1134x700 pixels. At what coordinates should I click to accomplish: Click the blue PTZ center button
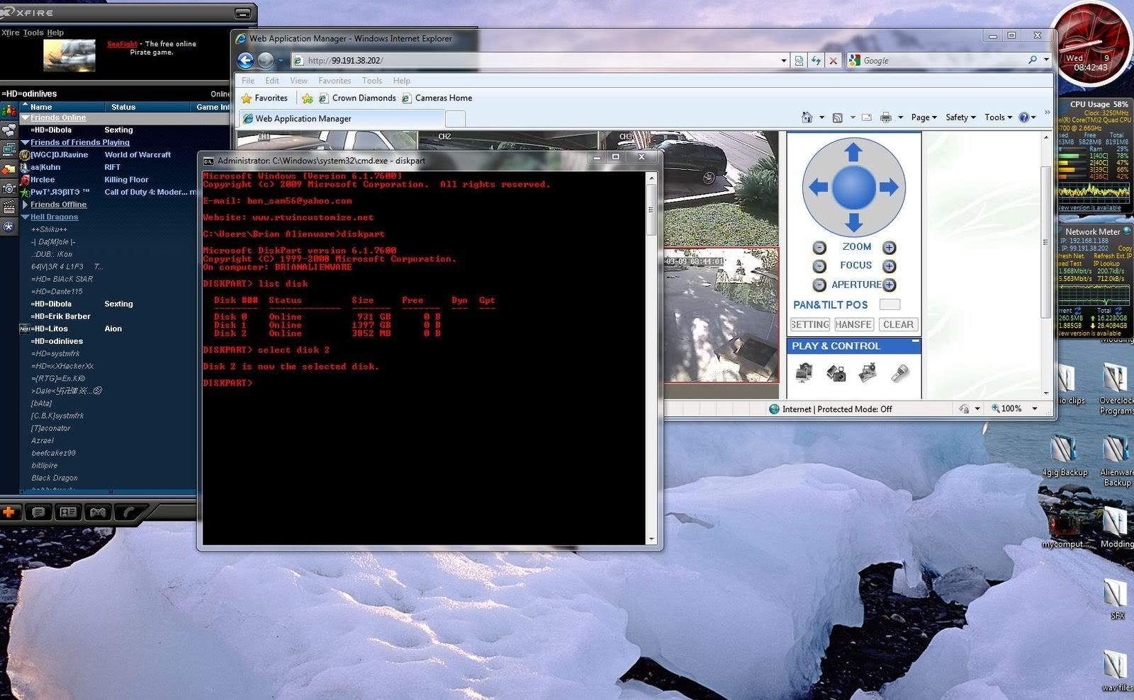pos(853,187)
